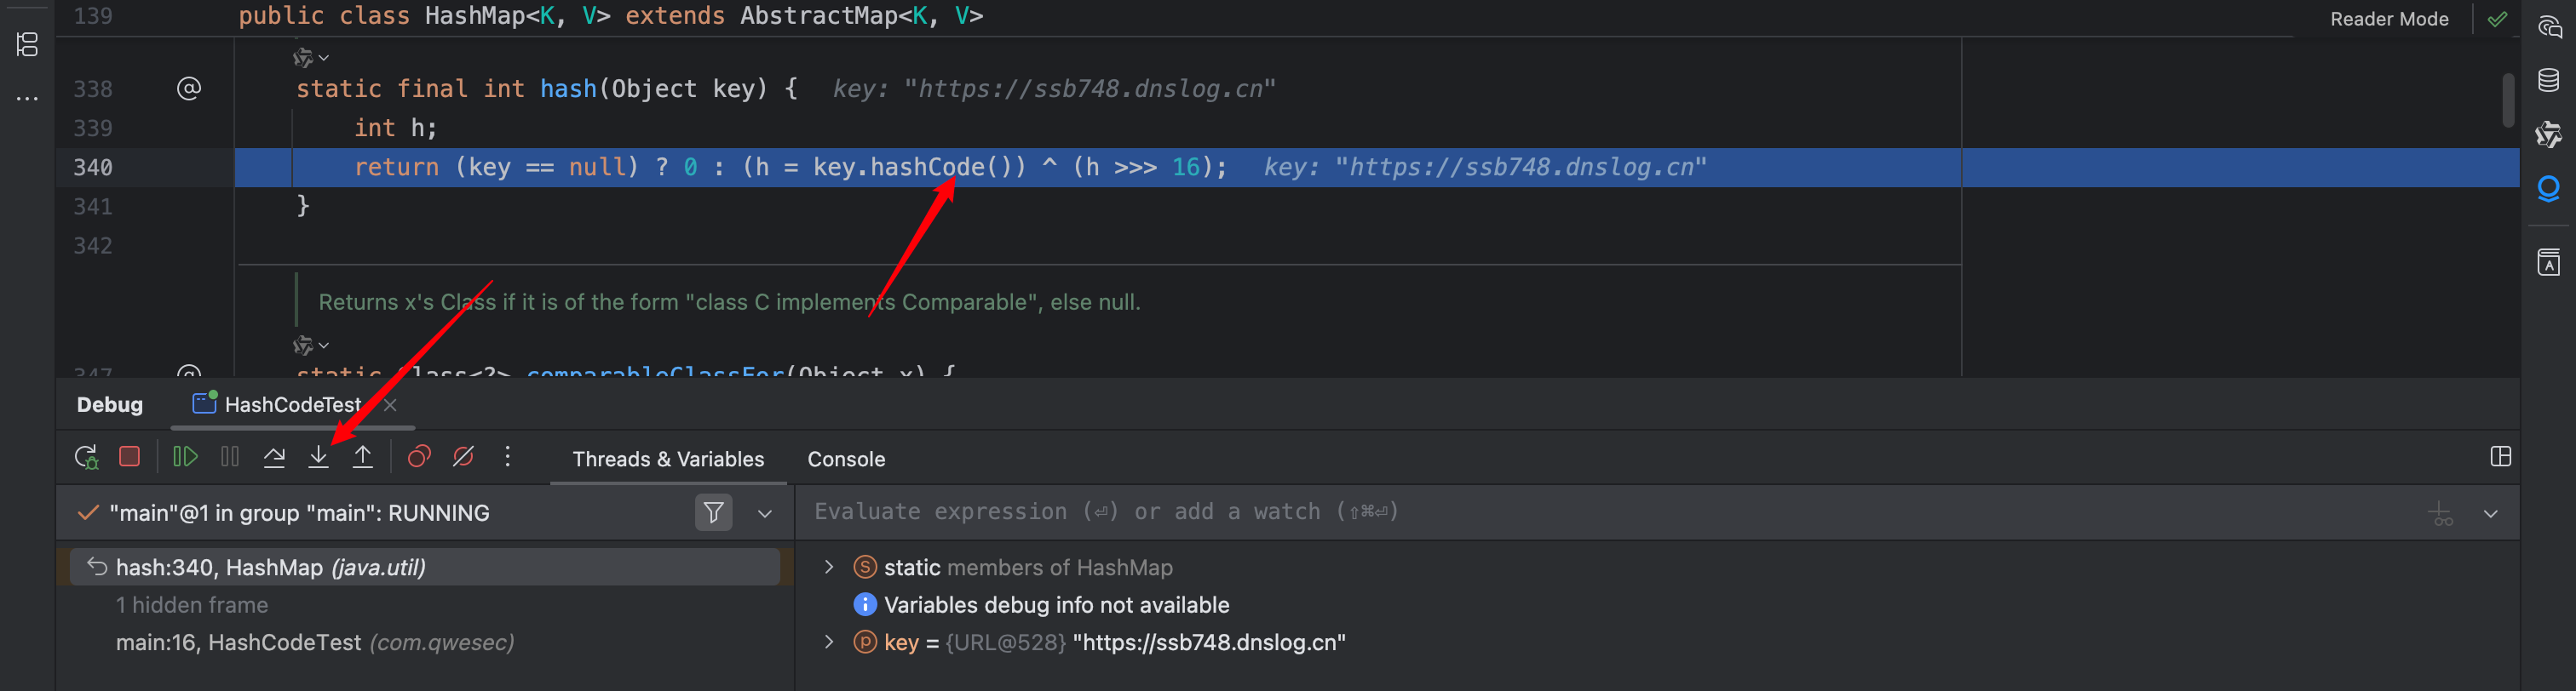Screen dimensions: 2576x691
Task: Switch to the Console tab
Action: click(x=846, y=460)
